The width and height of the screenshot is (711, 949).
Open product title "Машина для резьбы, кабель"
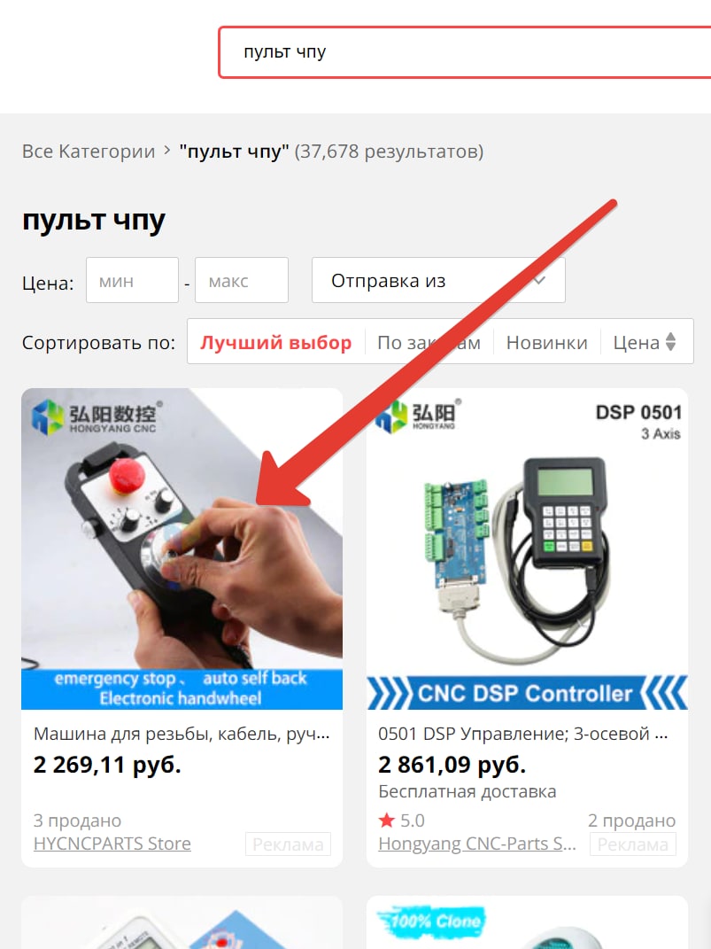182,735
